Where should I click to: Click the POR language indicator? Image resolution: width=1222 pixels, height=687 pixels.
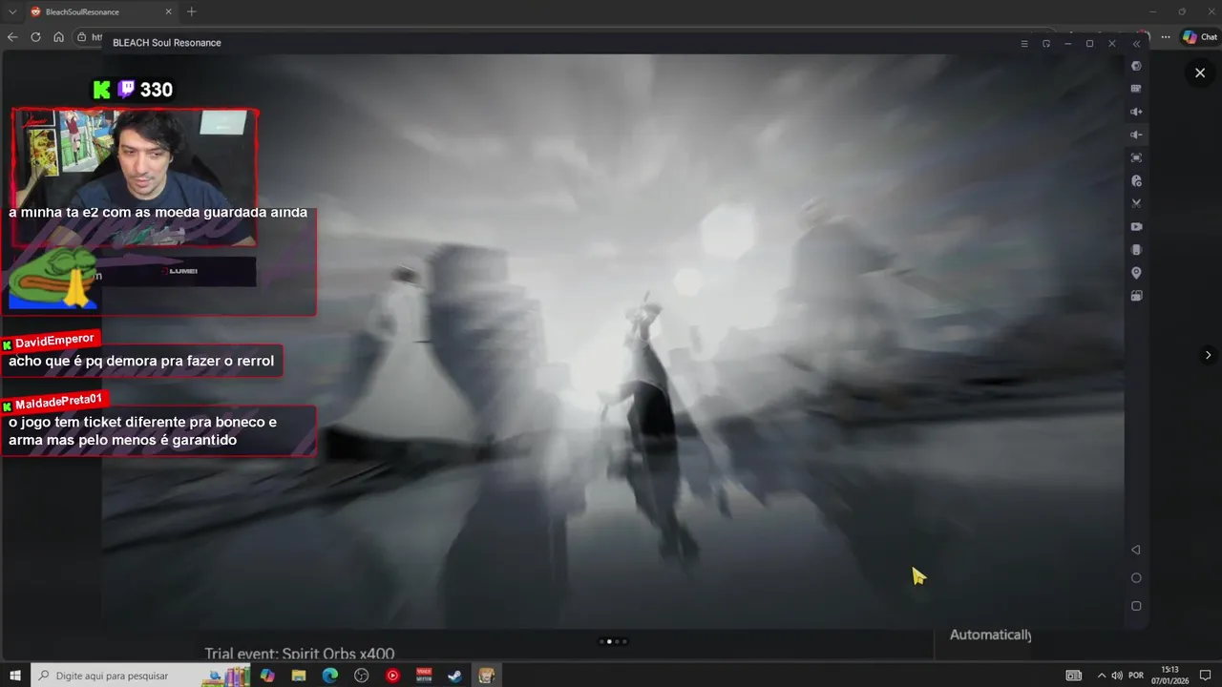[1136, 676]
